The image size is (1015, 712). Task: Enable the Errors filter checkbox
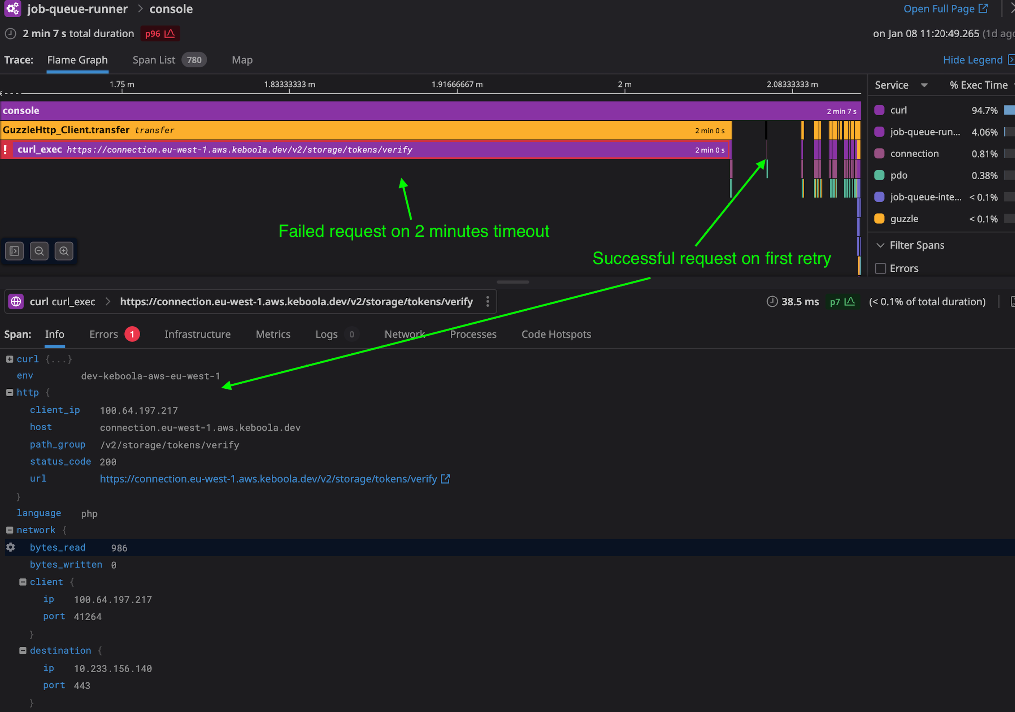tap(880, 268)
